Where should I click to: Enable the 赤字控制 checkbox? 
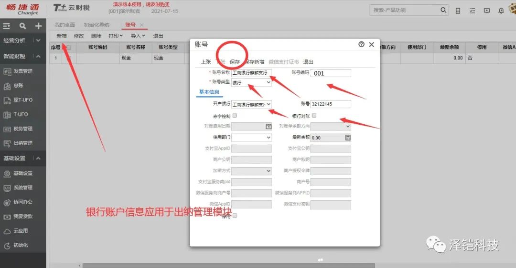click(235, 116)
